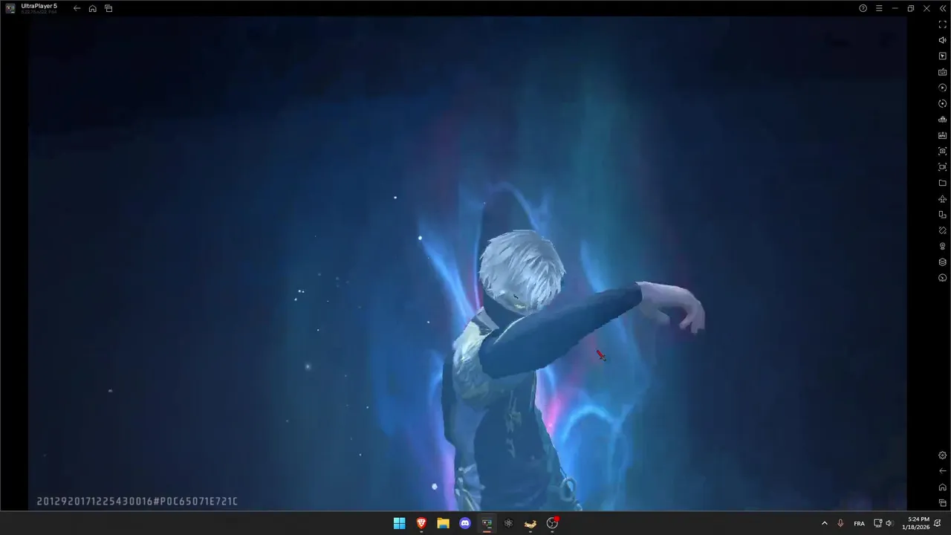The width and height of the screenshot is (951, 535).
Task: Open Discord from the taskbar
Action: 465,523
